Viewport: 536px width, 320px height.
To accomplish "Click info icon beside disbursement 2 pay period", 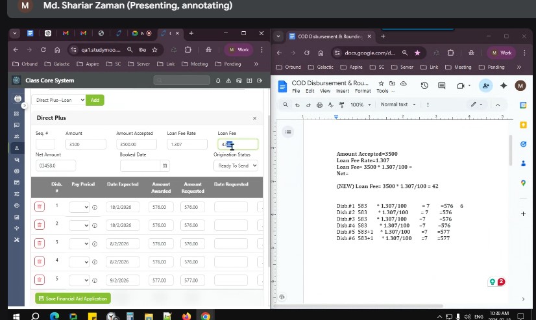I will click(x=95, y=225).
